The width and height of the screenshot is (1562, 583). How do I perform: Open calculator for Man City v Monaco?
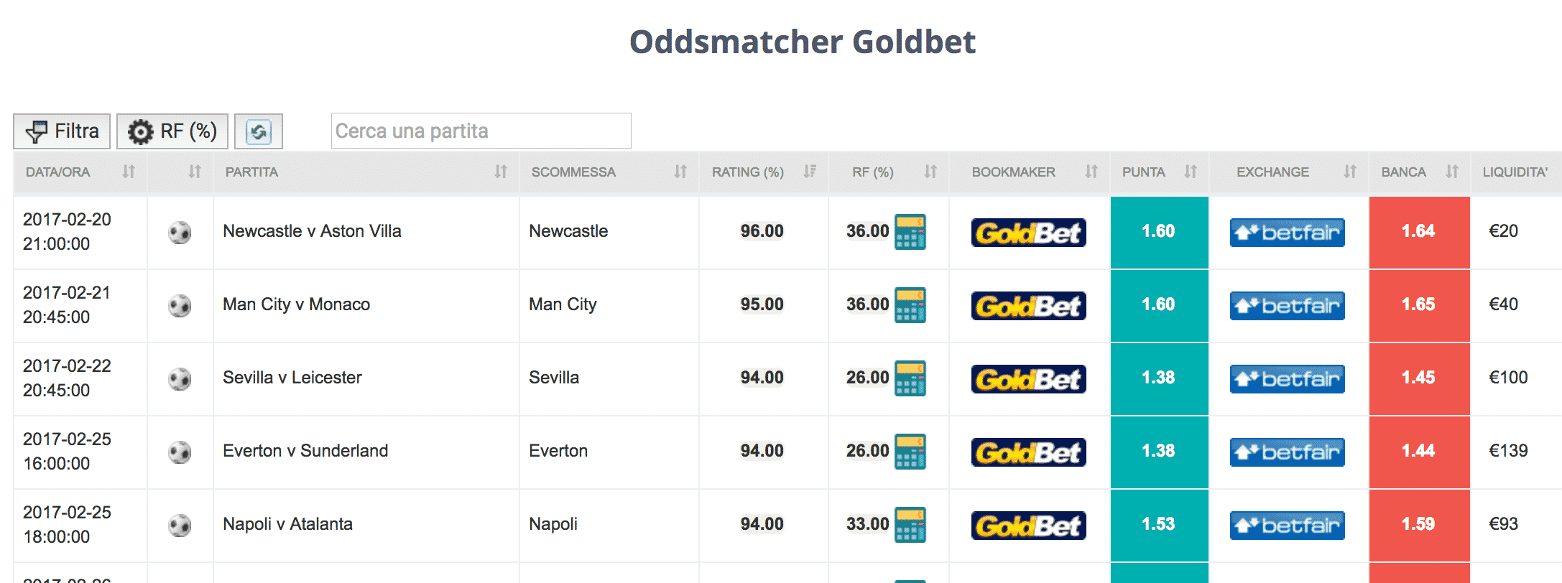click(910, 305)
